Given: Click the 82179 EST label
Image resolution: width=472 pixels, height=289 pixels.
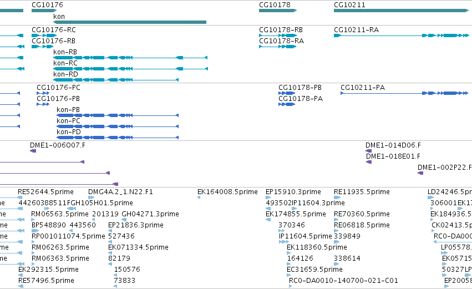Looking at the screenshot, I should pyautogui.click(x=119, y=258).
